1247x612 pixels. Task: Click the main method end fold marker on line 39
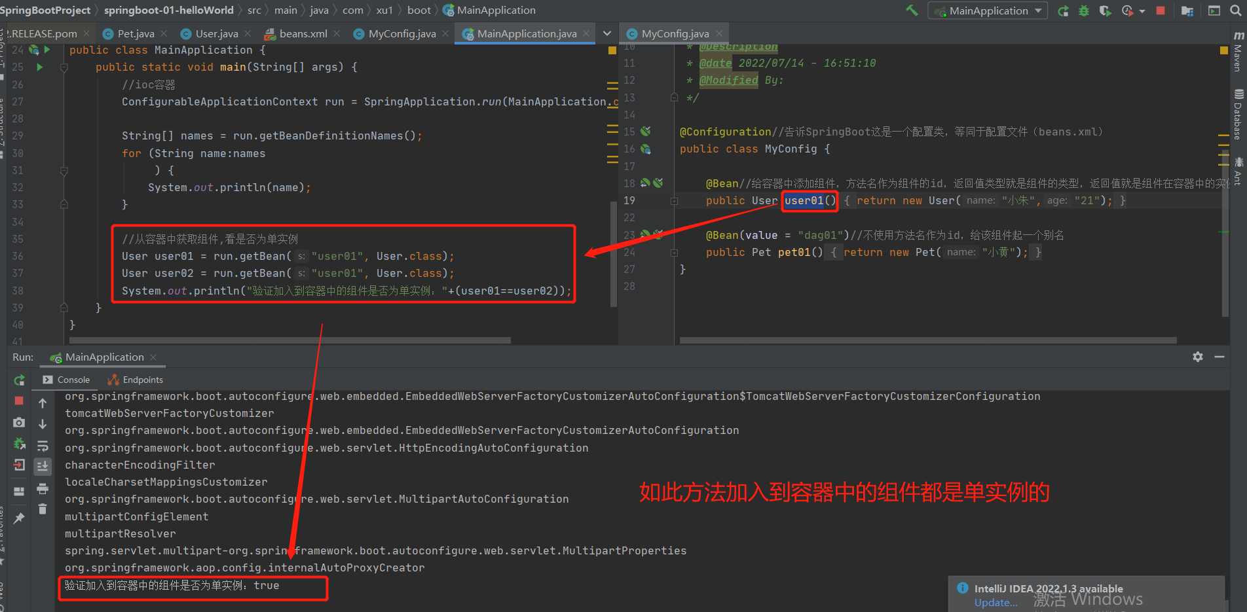tap(64, 308)
